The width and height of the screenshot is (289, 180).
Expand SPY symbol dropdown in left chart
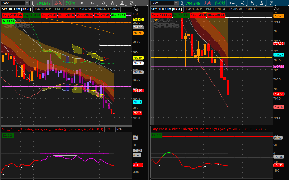click(x=27, y=3)
